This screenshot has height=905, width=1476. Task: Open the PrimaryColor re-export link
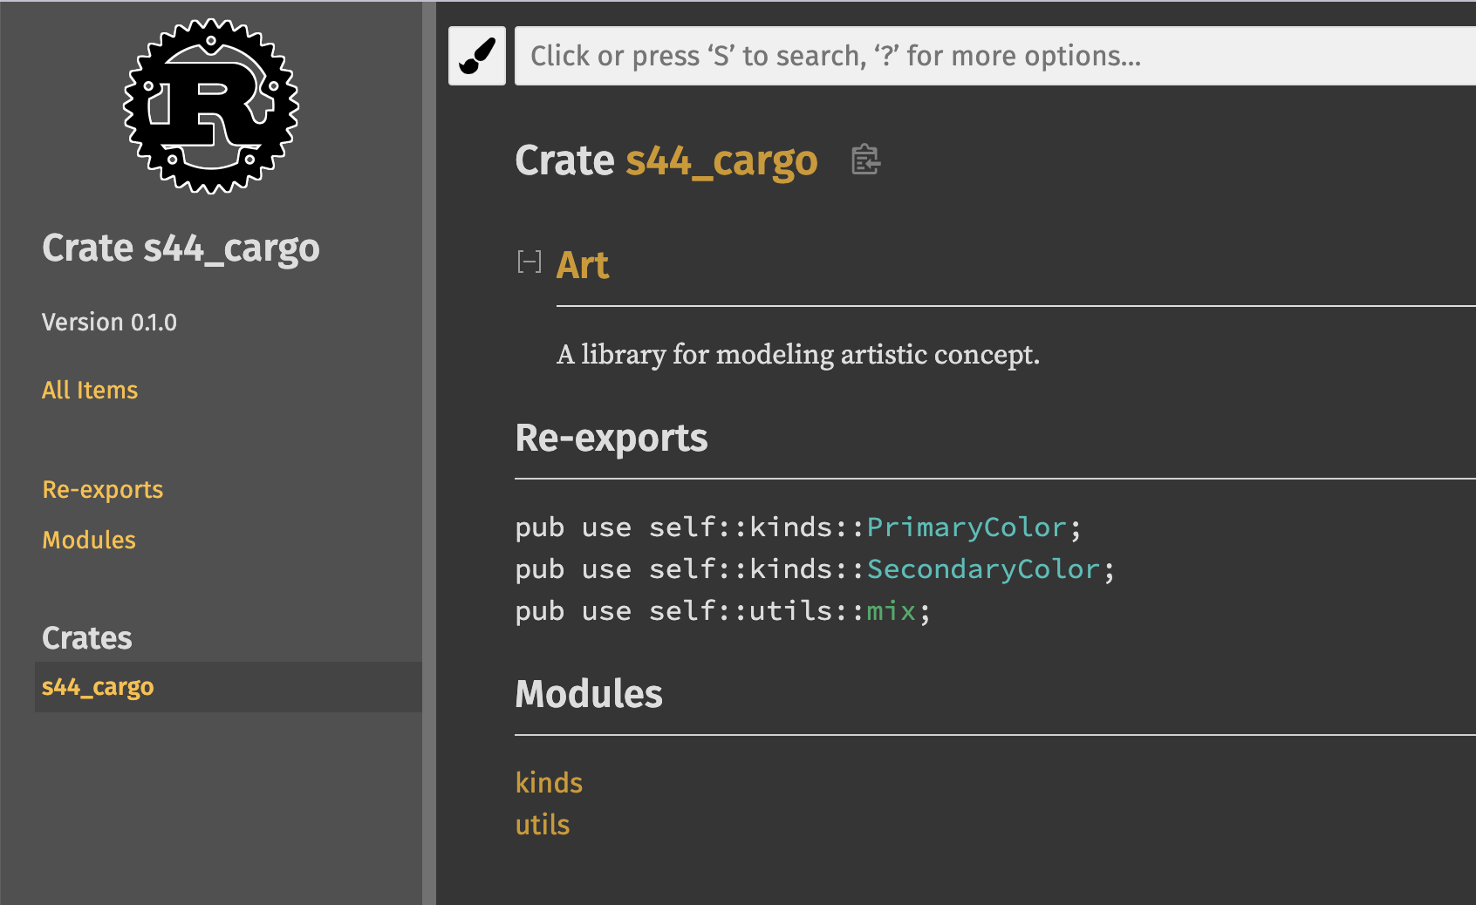(x=966, y=527)
